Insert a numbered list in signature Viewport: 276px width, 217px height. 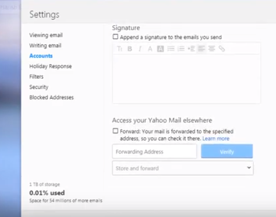[x=181, y=48]
